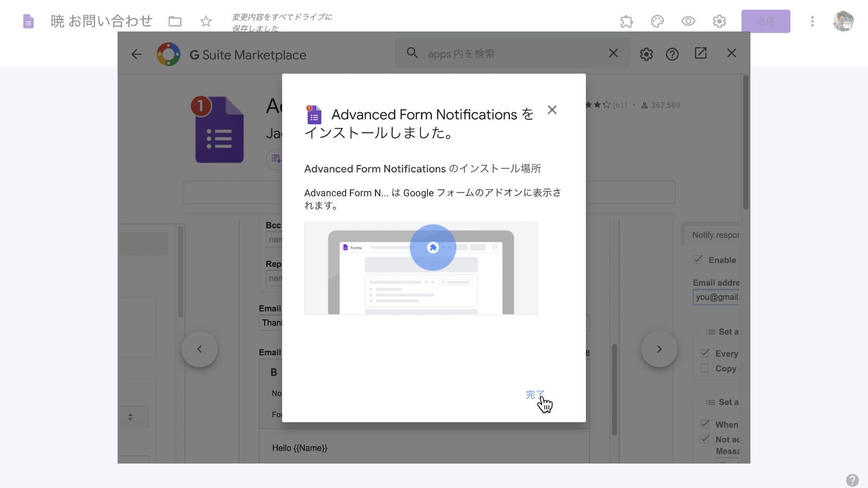Show previous screenshot with left chevron
Screen dimensions: 868x488
point(200,349)
